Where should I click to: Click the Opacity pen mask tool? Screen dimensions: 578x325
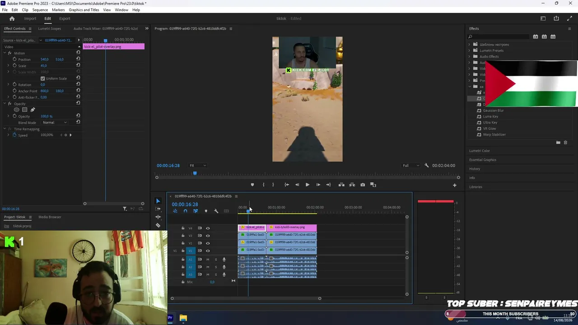(x=33, y=110)
